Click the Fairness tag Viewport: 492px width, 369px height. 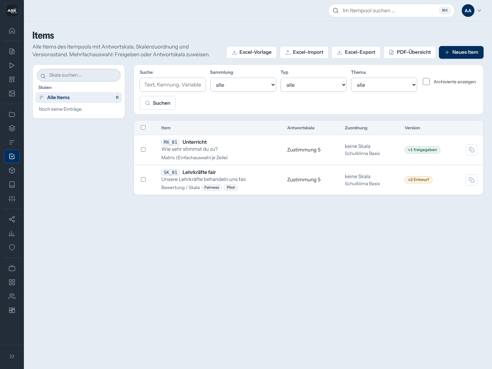point(212,188)
